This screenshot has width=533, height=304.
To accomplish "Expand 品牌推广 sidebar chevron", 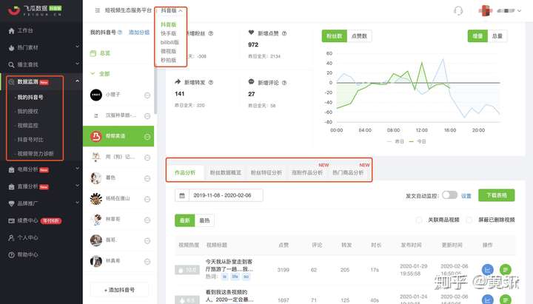I will (x=77, y=203).
